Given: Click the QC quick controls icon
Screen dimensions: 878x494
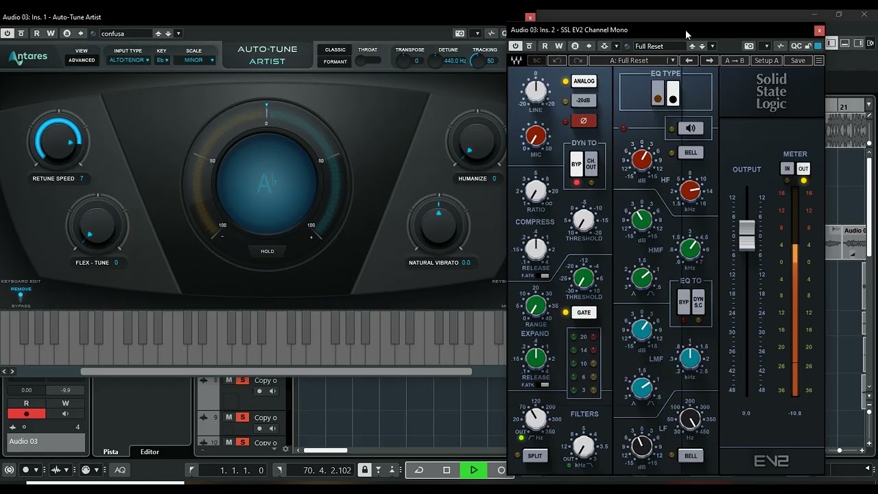Looking at the screenshot, I should point(796,46).
